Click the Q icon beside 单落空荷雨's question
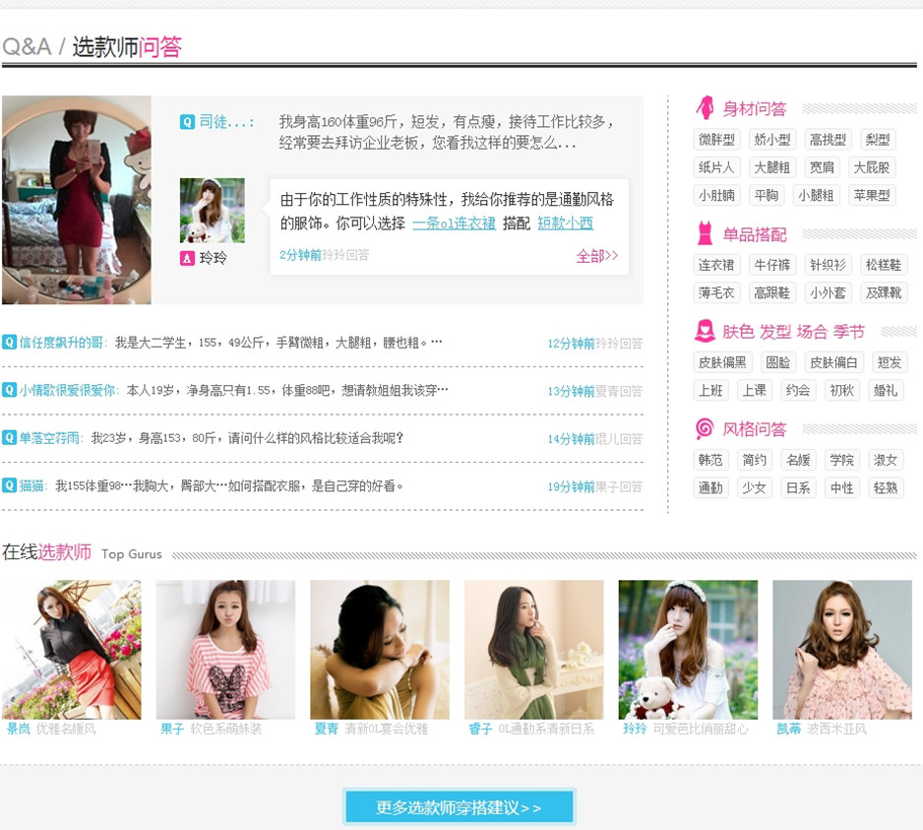The image size is (923, 830). (x=8, y=437)
